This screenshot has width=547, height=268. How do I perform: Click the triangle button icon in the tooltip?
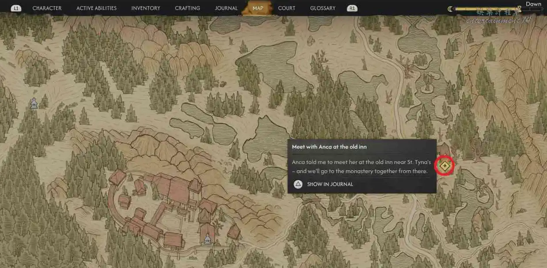[298, 184]
